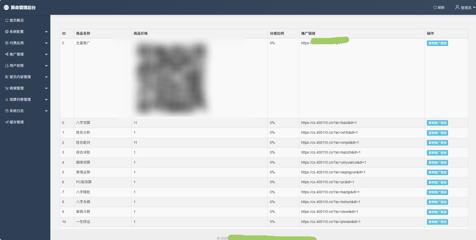
Task: Click the share icon for 推广管理
Action: 7,54
